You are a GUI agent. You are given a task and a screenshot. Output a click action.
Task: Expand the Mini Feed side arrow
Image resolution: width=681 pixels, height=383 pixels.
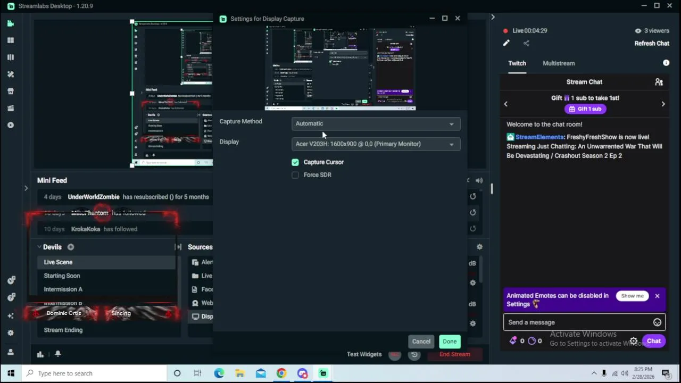tap(26, 188)
